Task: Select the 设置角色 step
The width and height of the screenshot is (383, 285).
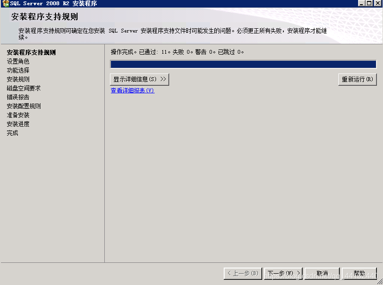Action: coord(18,61)
